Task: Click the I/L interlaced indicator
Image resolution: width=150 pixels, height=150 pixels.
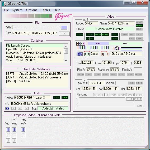Action: pyautogui.click(x=89, y=74)
